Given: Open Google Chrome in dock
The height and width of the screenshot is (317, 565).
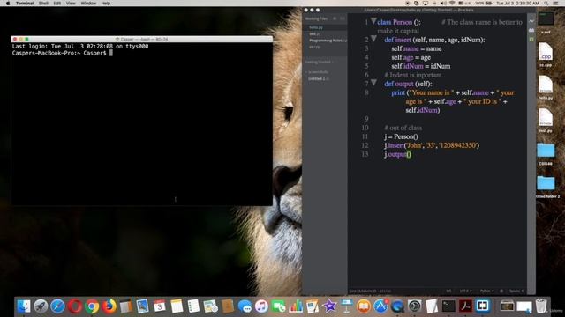Looking at the screenshot, I should tap(92, 306).
